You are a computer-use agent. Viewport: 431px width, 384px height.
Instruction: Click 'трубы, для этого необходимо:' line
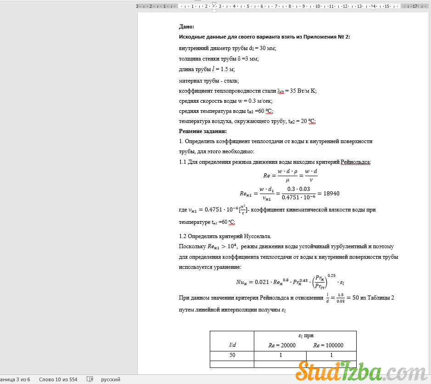point(216,151)
